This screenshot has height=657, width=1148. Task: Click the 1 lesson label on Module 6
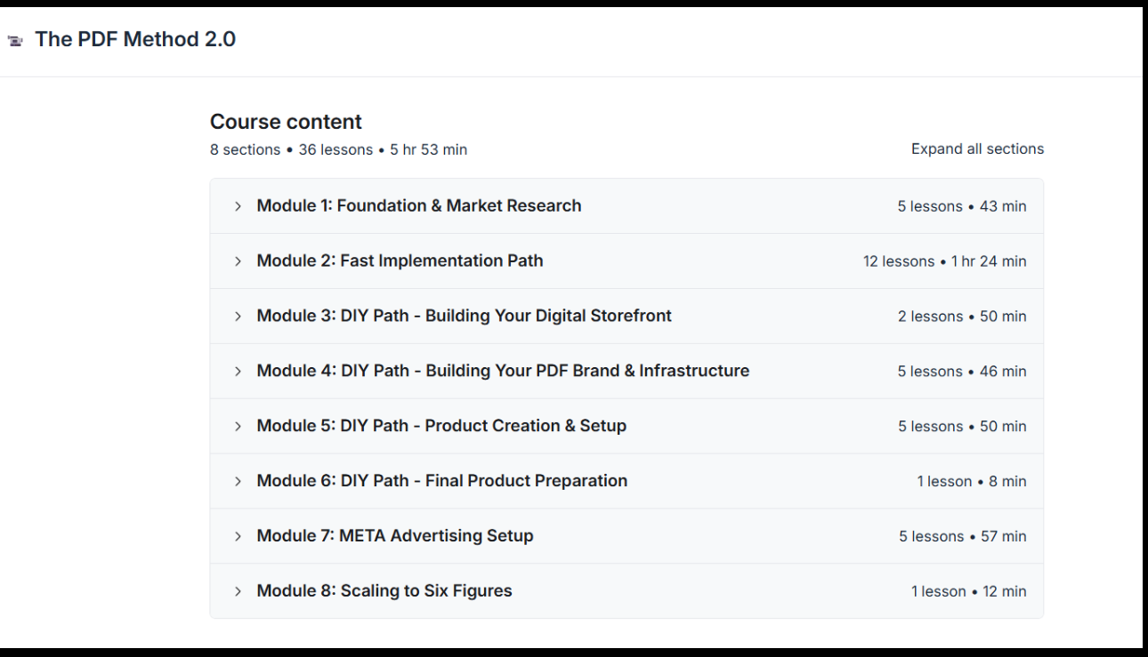945,480
